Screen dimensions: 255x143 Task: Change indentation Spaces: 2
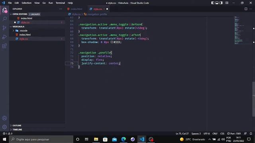[196, 133]
